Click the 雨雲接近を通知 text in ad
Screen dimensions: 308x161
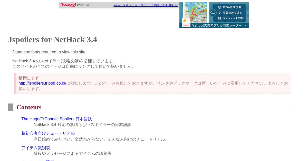click(x=232, y=13)
